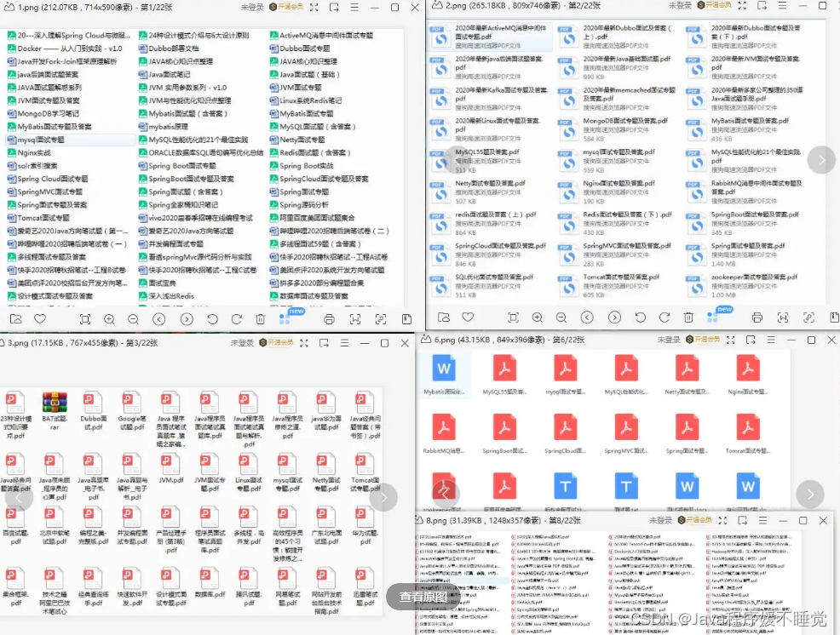Viewport: 840px width, 635px height.
Task: Open hamburger menu in 6.png title bar
Action: click(x=771, y=340)
